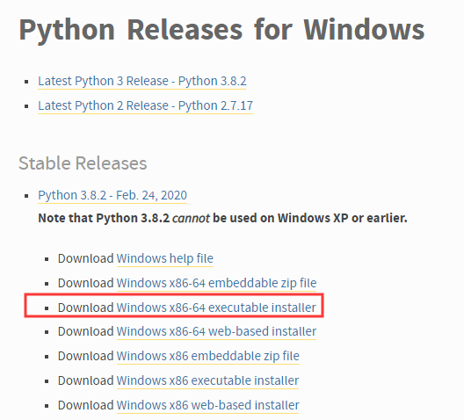464x420 pixels.
Task: Select the highlighted Windows x86-64 executable installer link
Action: (216, 308)
